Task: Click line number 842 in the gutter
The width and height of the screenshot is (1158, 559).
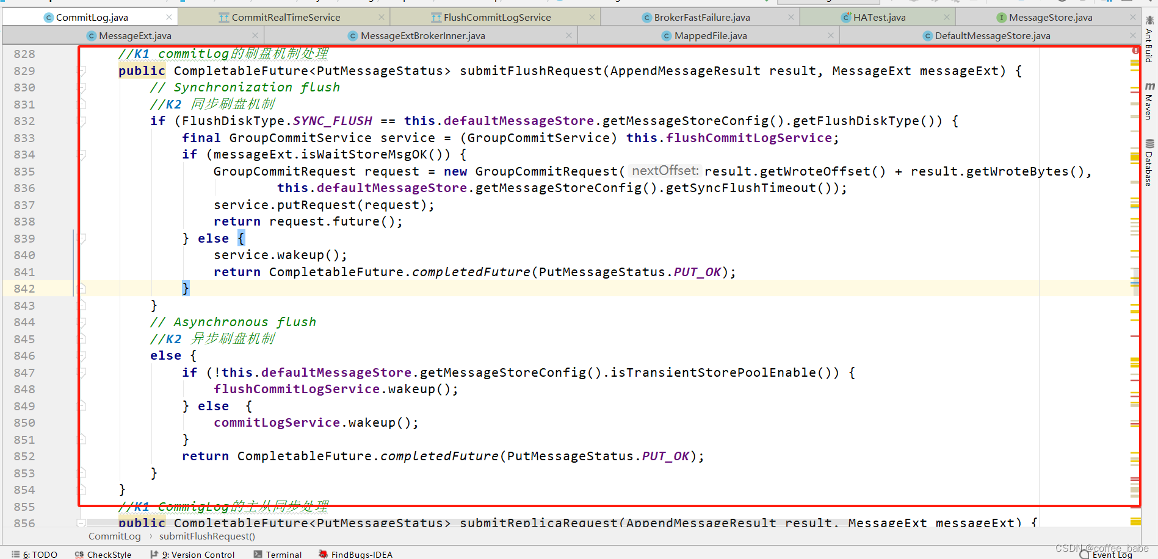Action: 24,288
